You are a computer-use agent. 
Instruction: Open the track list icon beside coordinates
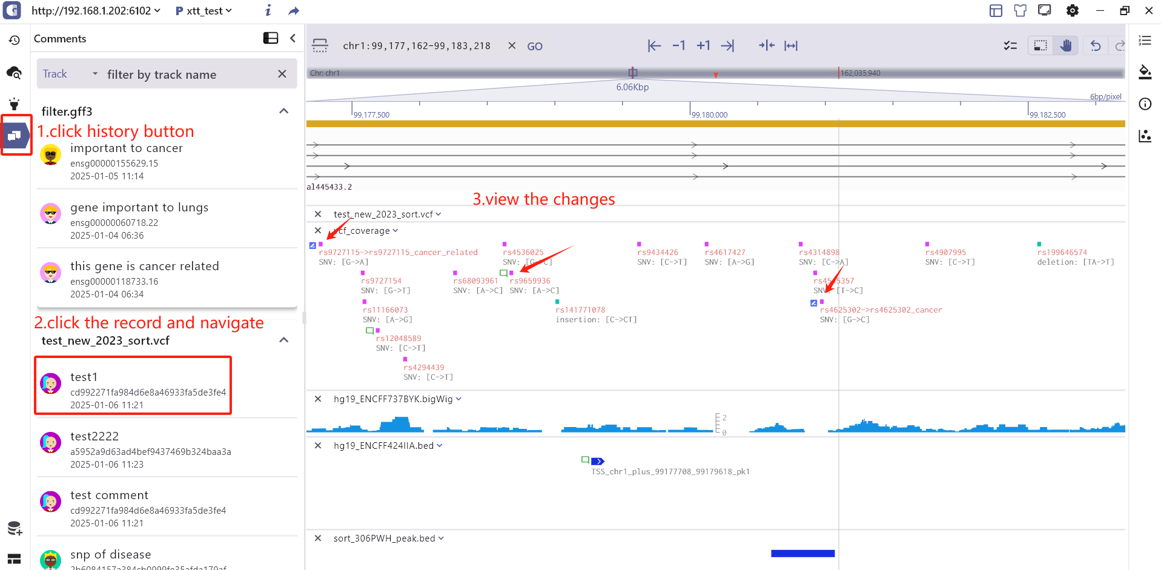[320, 45]
